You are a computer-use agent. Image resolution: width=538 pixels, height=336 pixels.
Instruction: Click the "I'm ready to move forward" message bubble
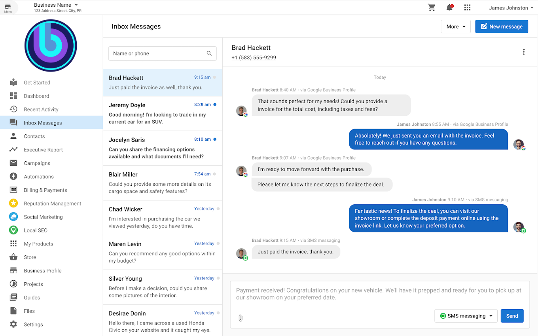[311, 169]
